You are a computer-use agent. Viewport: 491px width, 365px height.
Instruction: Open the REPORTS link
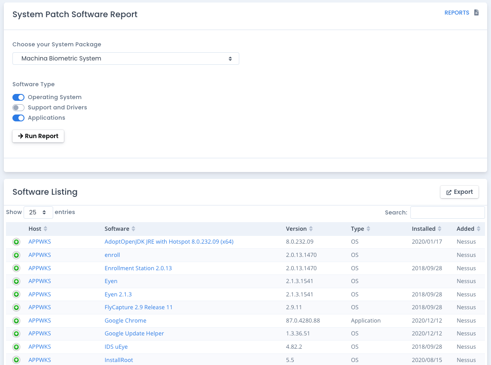tap(457, 12)
